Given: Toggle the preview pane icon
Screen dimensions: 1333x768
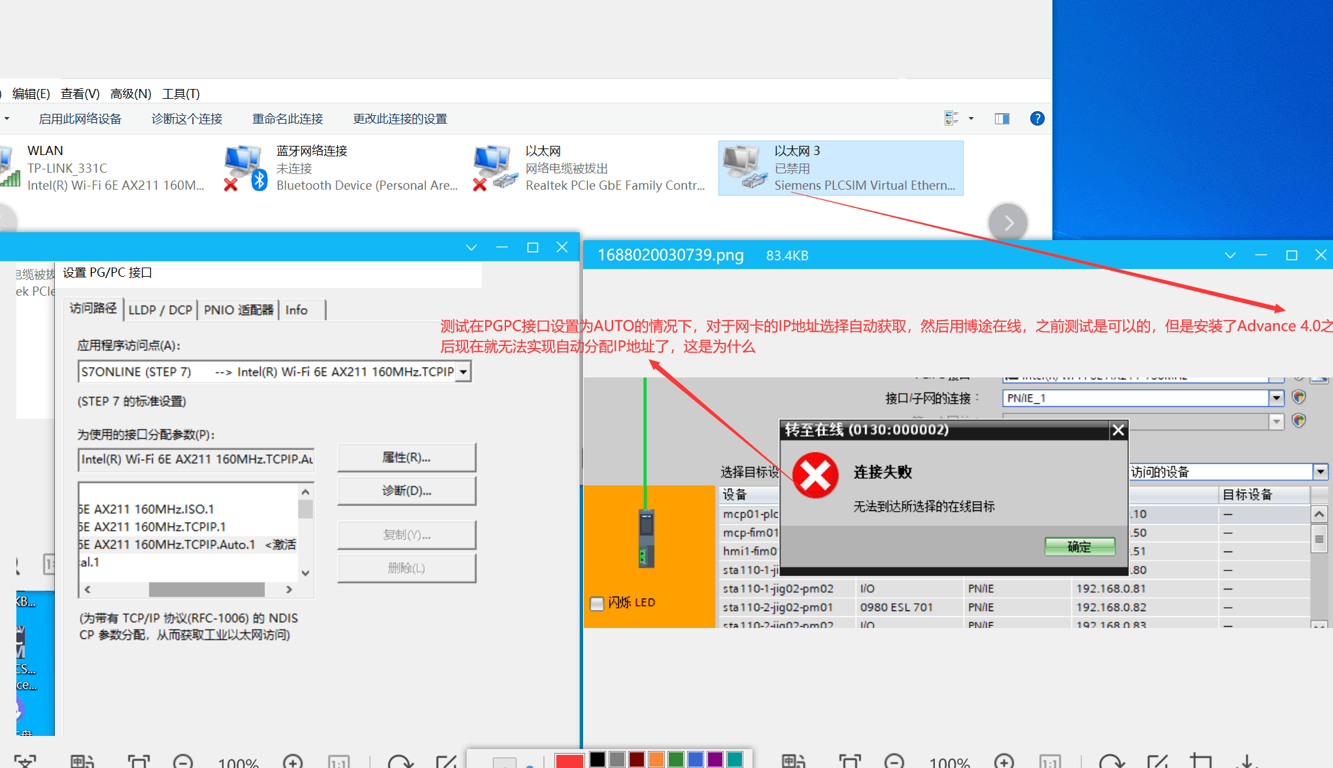Looking at the screenshot, I should 1002,118.
